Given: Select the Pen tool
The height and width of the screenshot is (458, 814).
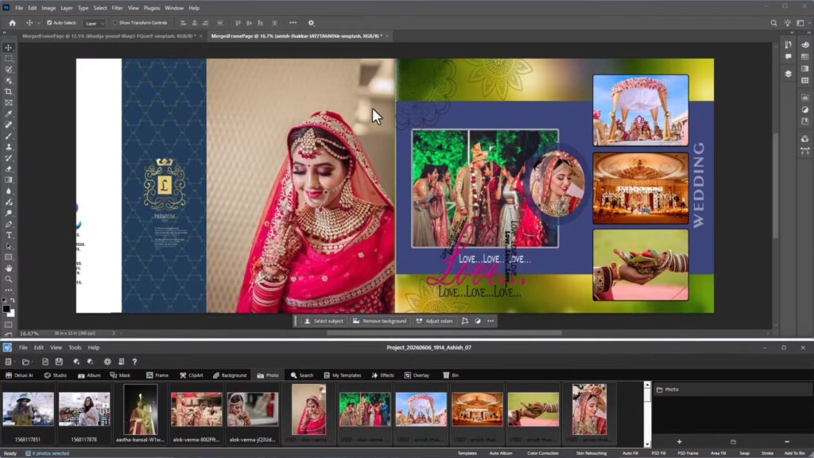Looking at the screenshot, I should 9,225.
